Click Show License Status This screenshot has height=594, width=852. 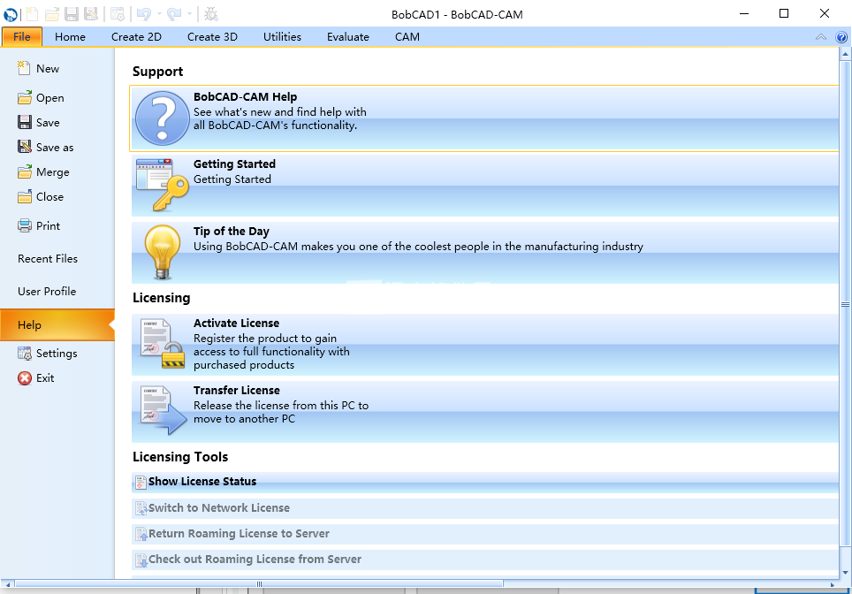(484, 482)
